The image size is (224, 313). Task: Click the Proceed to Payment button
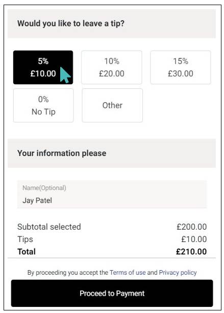tap(112, 293)
